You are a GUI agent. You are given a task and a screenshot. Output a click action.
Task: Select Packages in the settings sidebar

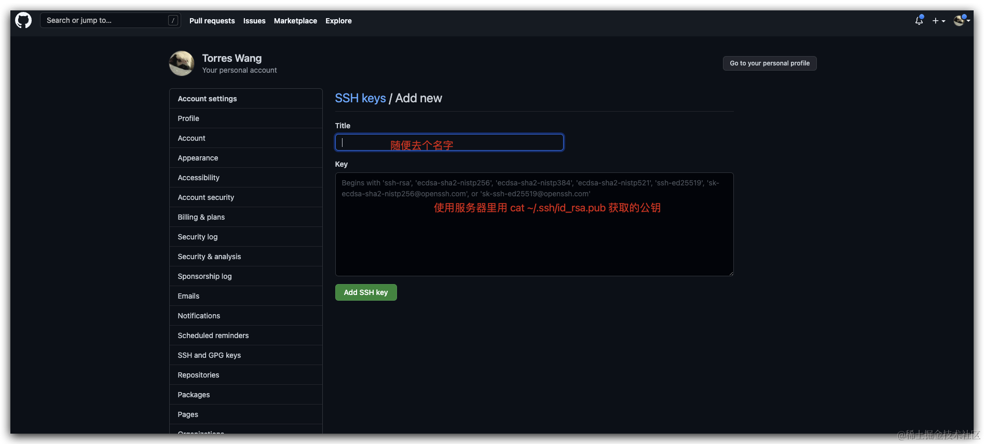pyautogui.click(x=246, y=395)
